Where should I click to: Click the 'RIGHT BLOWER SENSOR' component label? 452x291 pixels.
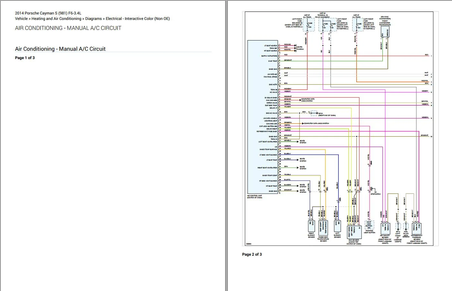coord(311,235)
